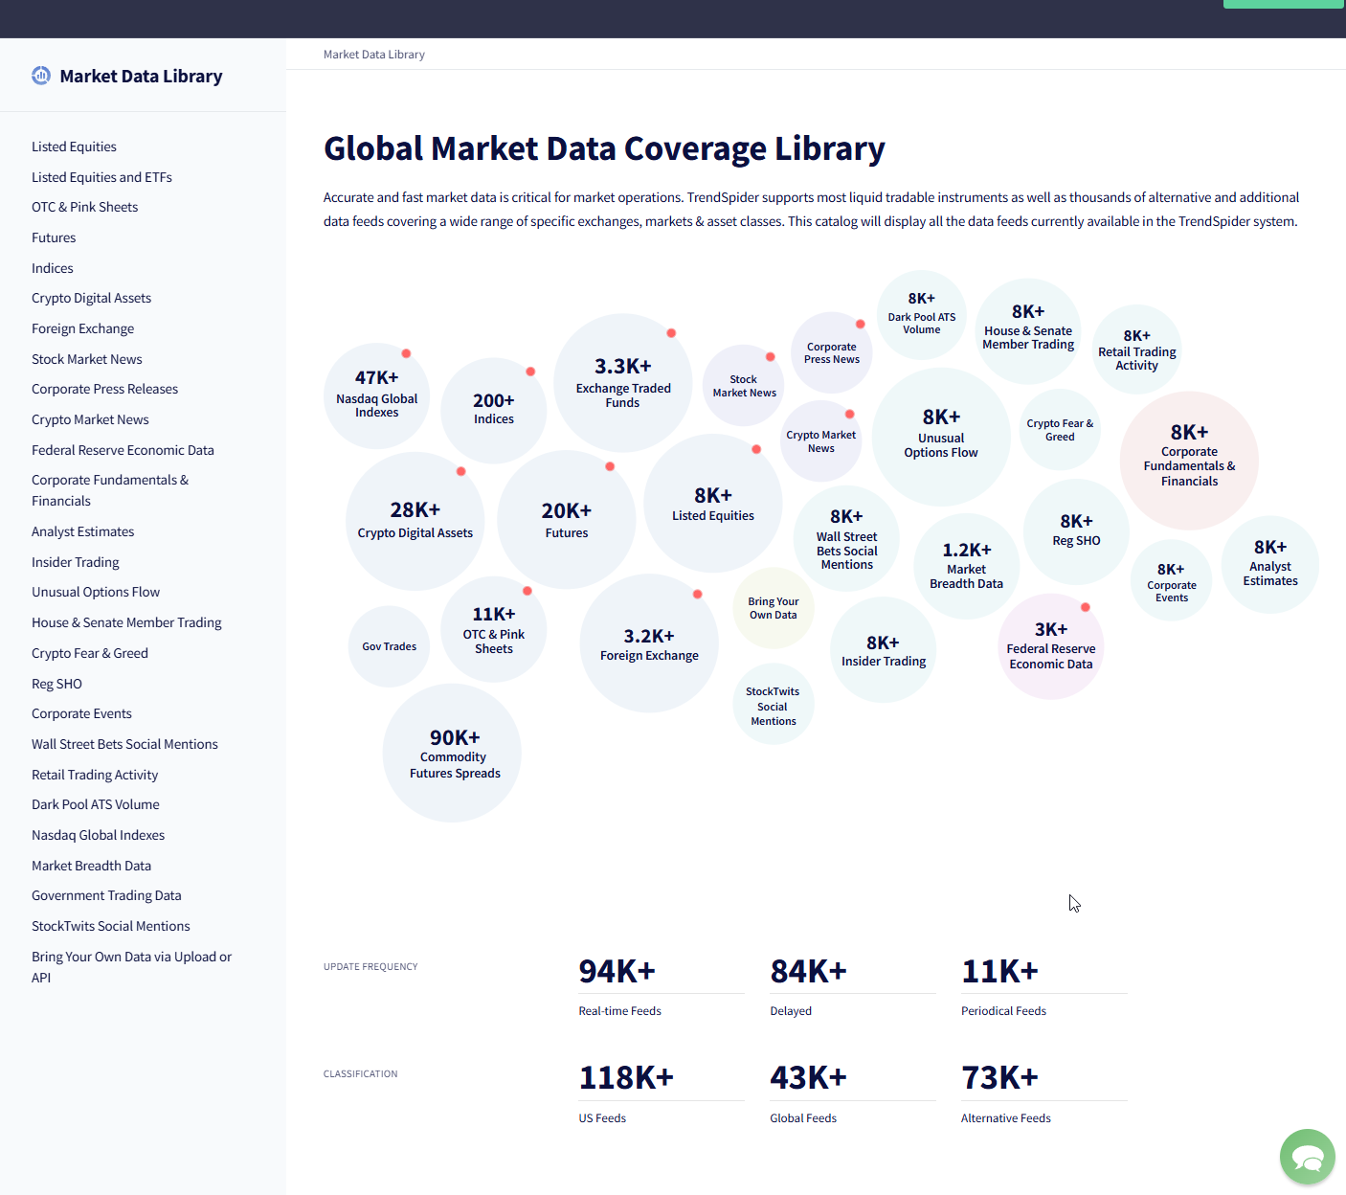Screen dimensions: 1346x1195
Task: Open Dark Pool ATS Volume in the sidebar
Action: 95,804
